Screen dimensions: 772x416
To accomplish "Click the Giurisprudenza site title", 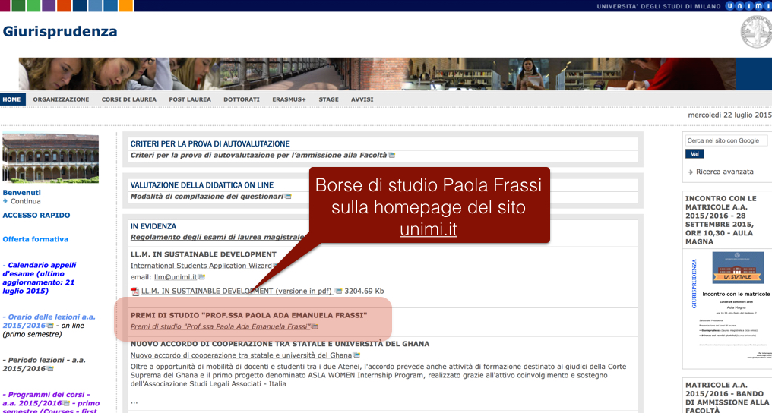I will (x=60, y=31).
